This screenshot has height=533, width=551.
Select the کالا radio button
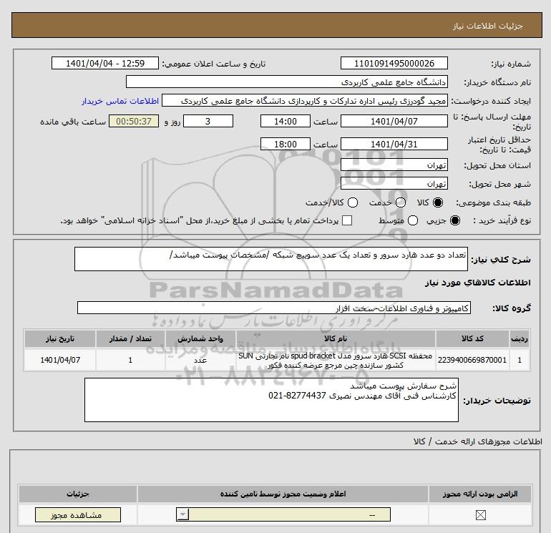click(438, 202)
